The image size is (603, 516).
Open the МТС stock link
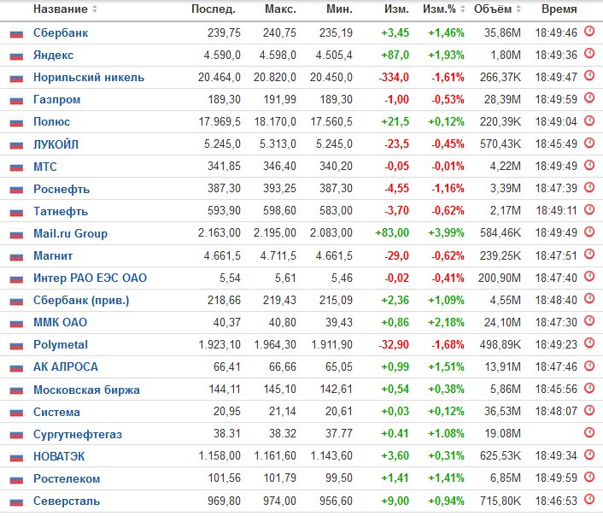[45, 167]
